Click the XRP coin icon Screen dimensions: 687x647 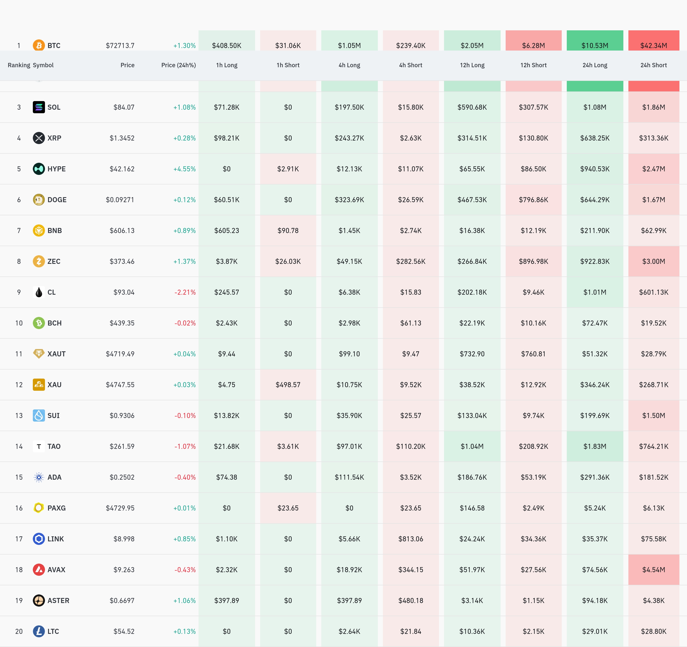click(39, 138)
